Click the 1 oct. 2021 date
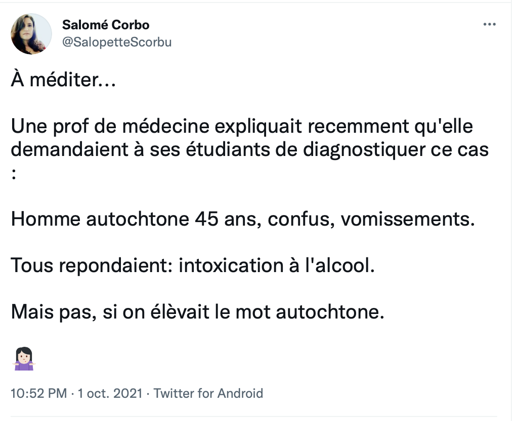This screenshot has height=421, width=519. point(110,393)
